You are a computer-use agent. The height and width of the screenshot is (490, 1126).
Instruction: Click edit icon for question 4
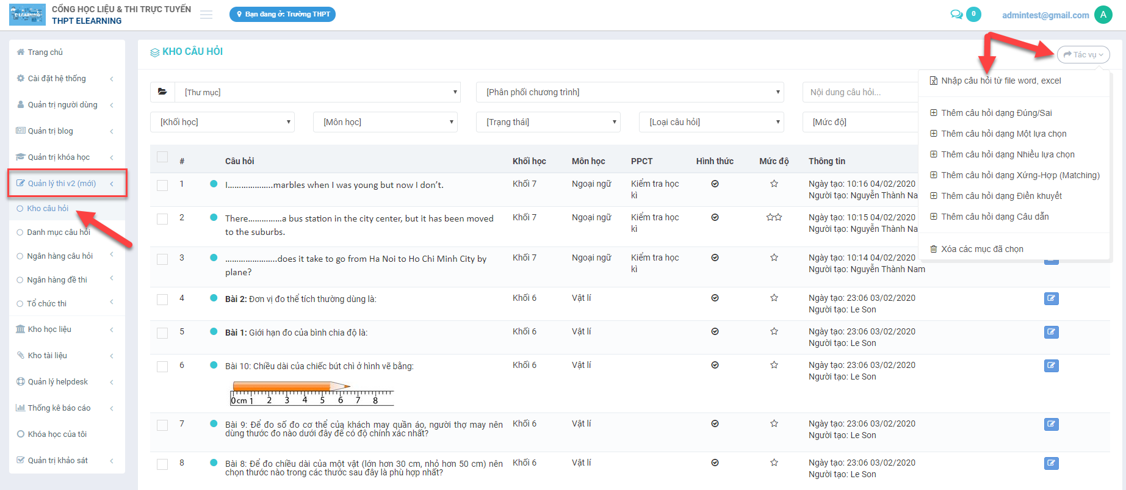1051,298
